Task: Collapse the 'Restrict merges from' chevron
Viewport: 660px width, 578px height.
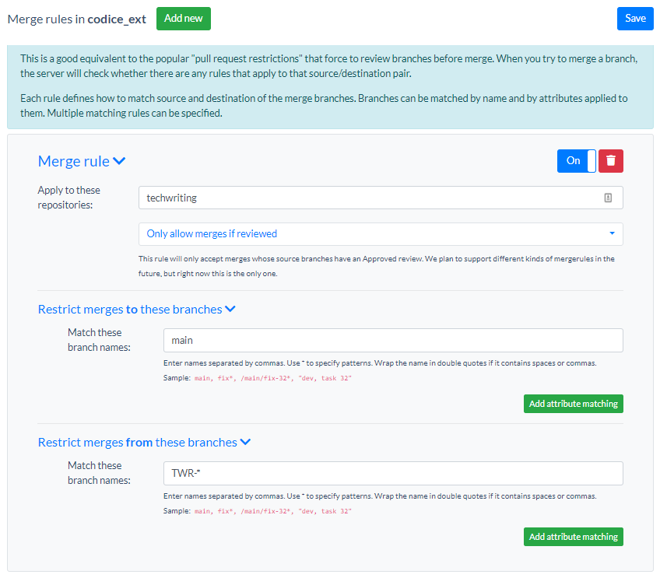Action: [245, 443]
